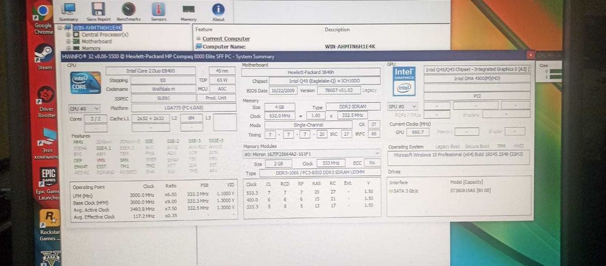Click the Avg. Effective Clock row
606x266 pixels.
point(153,216)
